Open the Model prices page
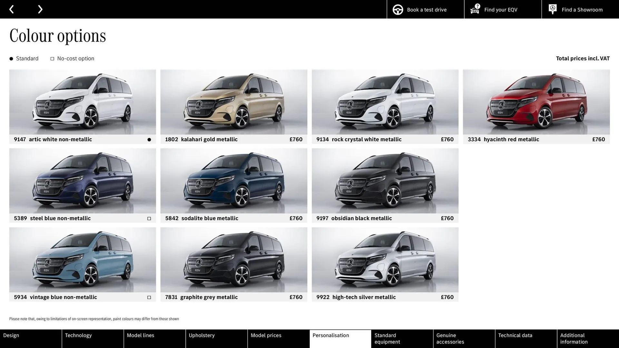619x348 pixels. [x=266, y=335]
